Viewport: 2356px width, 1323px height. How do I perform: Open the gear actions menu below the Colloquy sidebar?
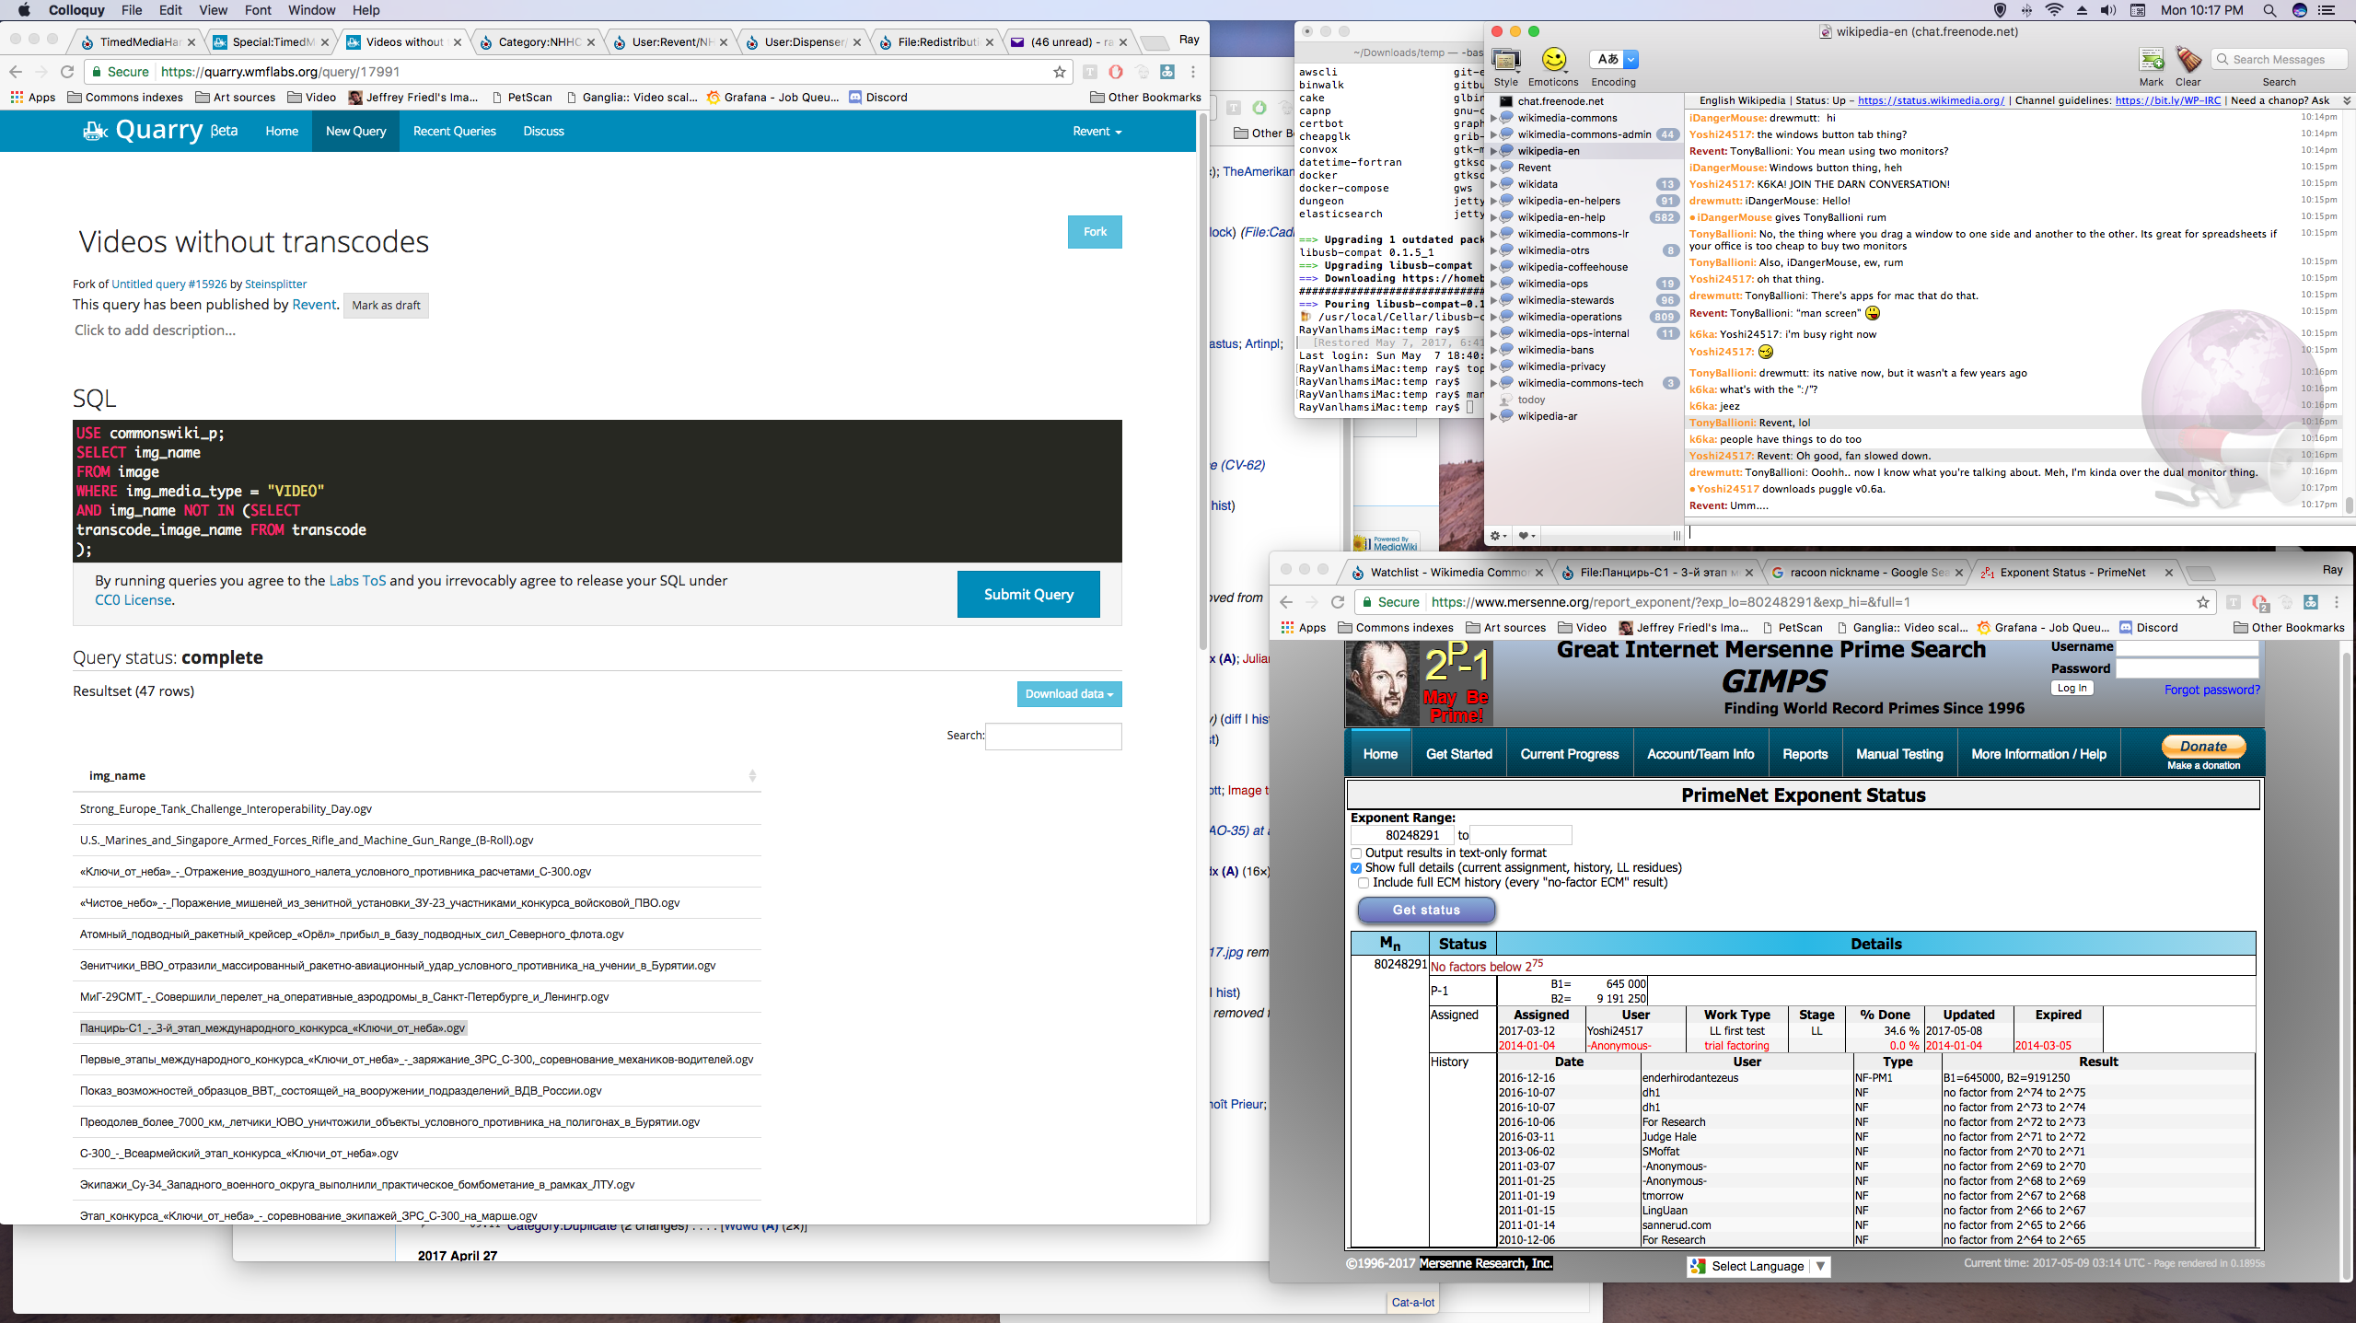(1499, 536)
